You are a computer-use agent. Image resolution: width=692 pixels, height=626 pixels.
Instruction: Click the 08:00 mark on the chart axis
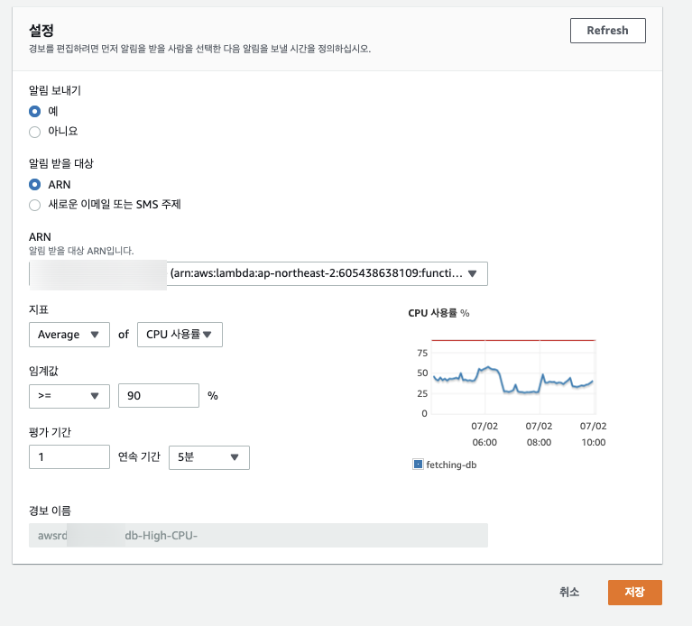[539, 442]
